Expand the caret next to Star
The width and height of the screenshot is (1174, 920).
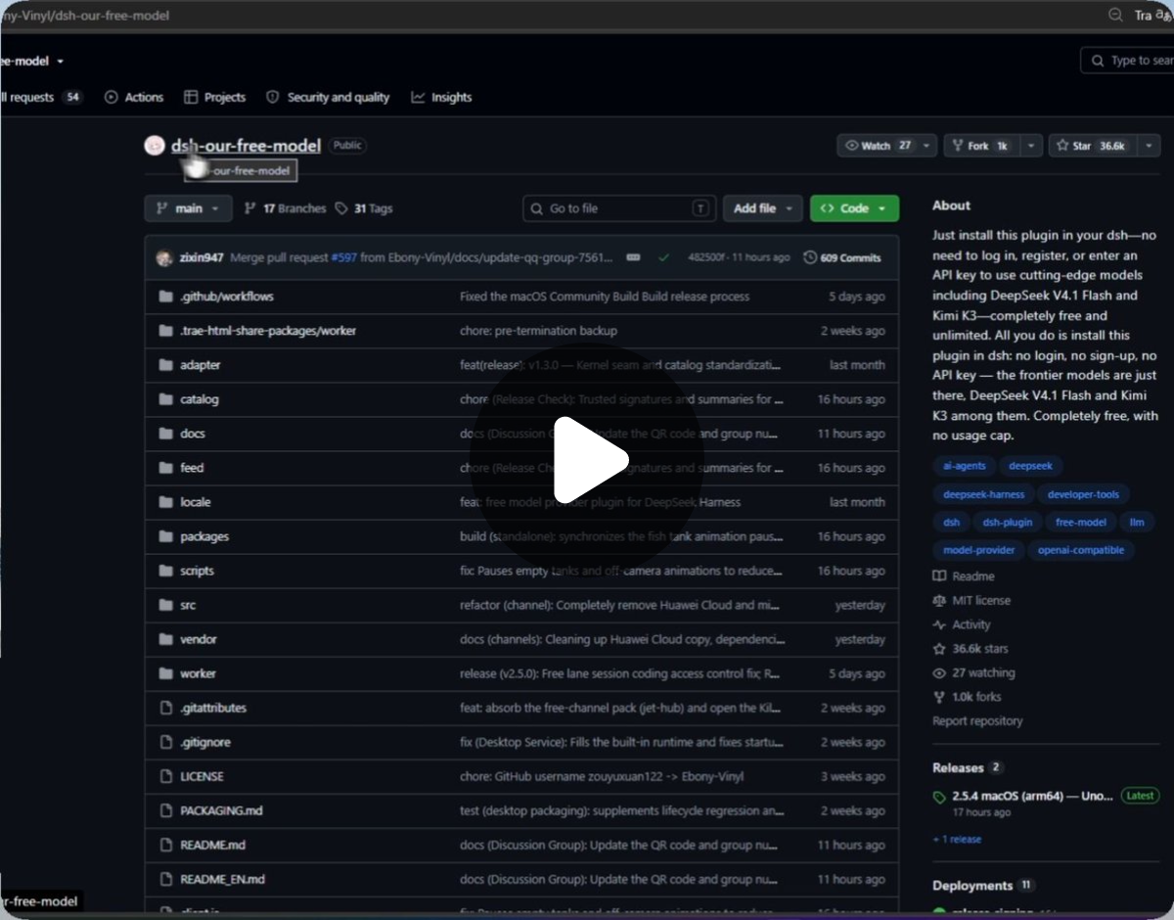pos(1149,146)
